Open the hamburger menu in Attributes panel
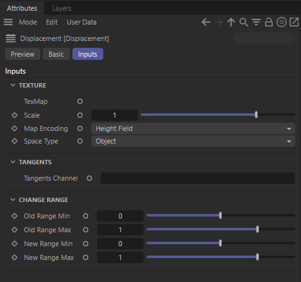Image resolution: width=301 pixels, height=282 pixels. pos(8,22)
